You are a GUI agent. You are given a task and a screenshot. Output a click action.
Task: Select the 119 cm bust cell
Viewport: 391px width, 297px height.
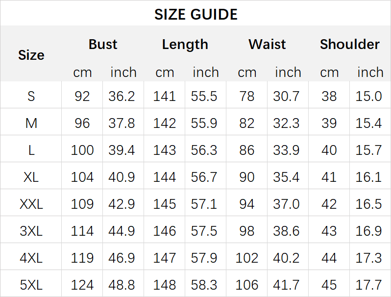click(82, 258)
